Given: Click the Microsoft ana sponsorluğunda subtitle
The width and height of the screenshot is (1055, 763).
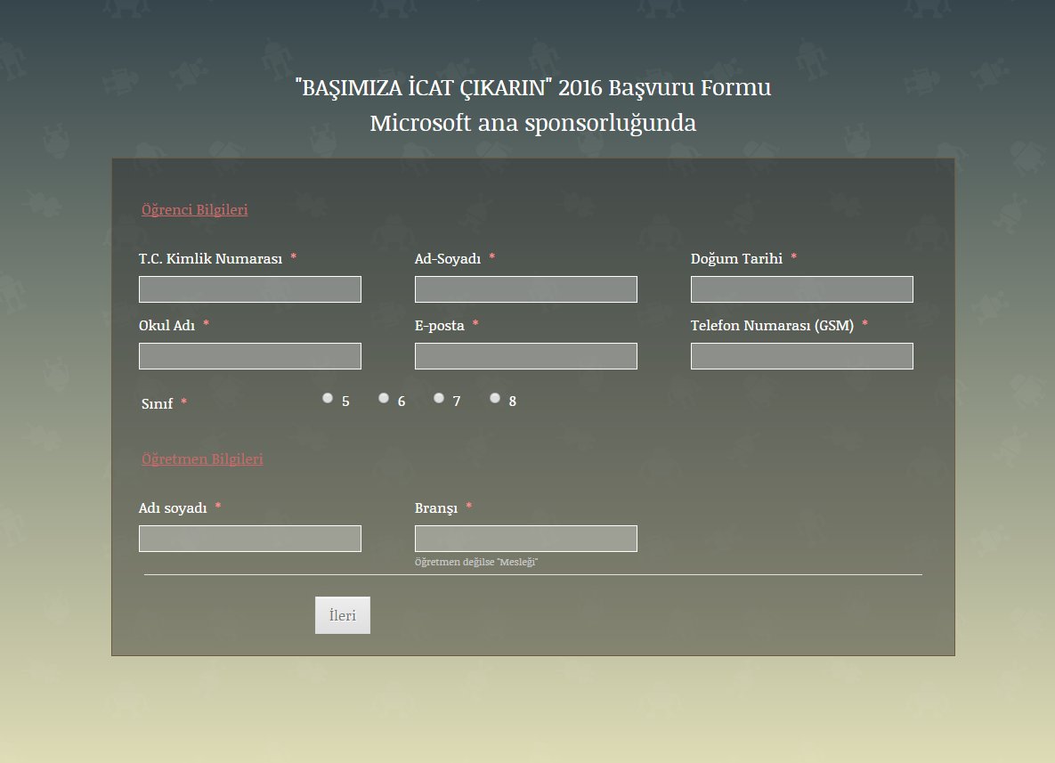Looking at the screenshot, I should (x=533, y=123).
